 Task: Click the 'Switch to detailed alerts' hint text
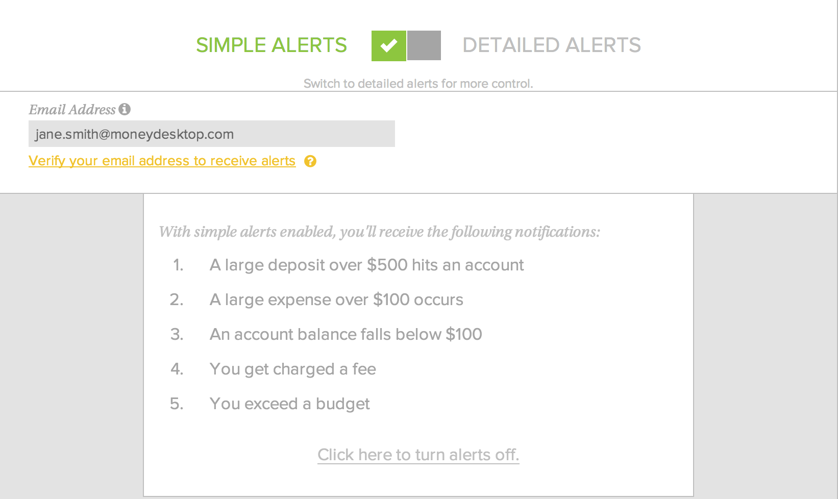(x=418, y=84)
